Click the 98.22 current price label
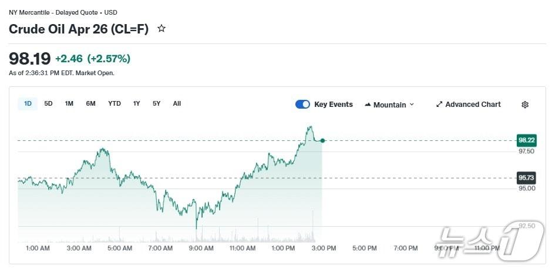 click(x=526, y=140)
